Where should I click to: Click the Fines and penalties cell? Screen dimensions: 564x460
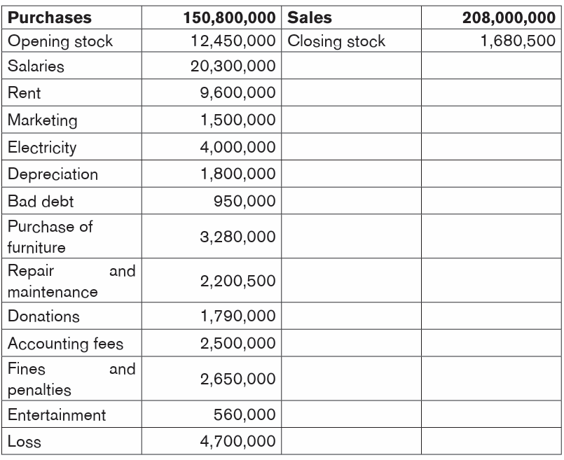point(71,379)
